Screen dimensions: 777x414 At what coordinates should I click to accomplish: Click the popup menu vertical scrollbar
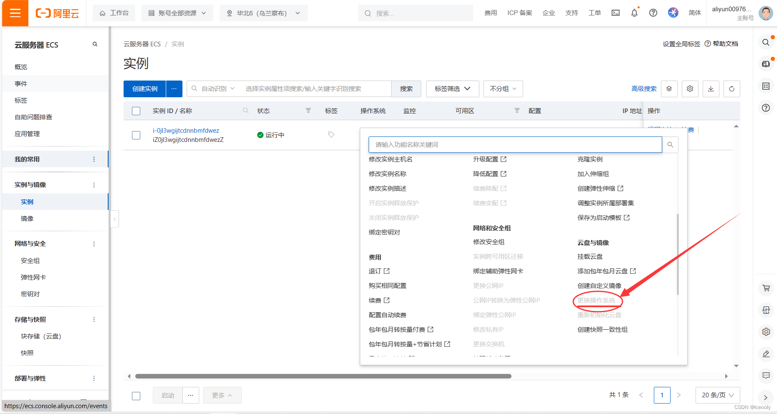pos(678,254)
